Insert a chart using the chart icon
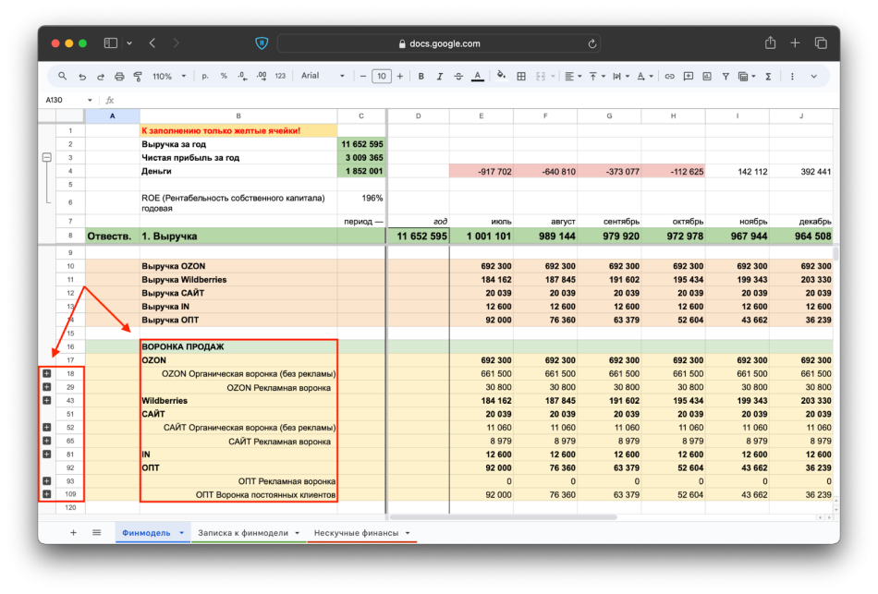 point(705,76)
